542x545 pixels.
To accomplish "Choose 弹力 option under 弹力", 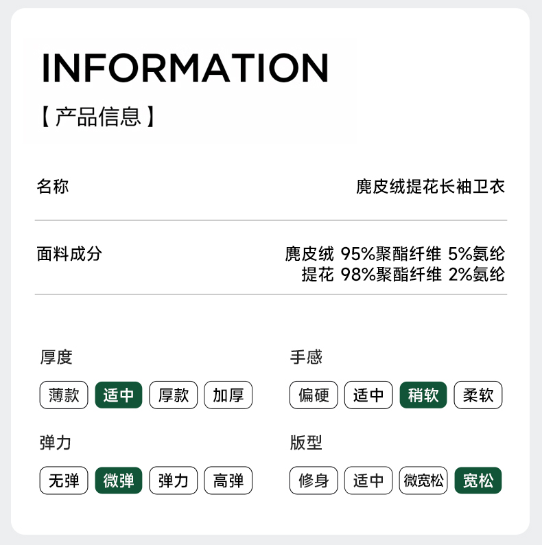I will [x=174, y=480].
